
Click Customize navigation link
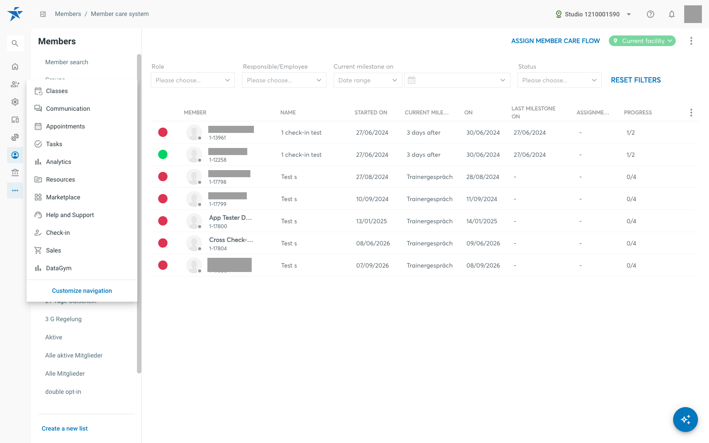[82, 291]
